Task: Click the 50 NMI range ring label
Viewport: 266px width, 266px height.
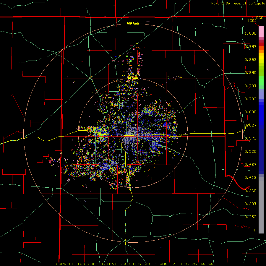Action: [x=133, y=78]
